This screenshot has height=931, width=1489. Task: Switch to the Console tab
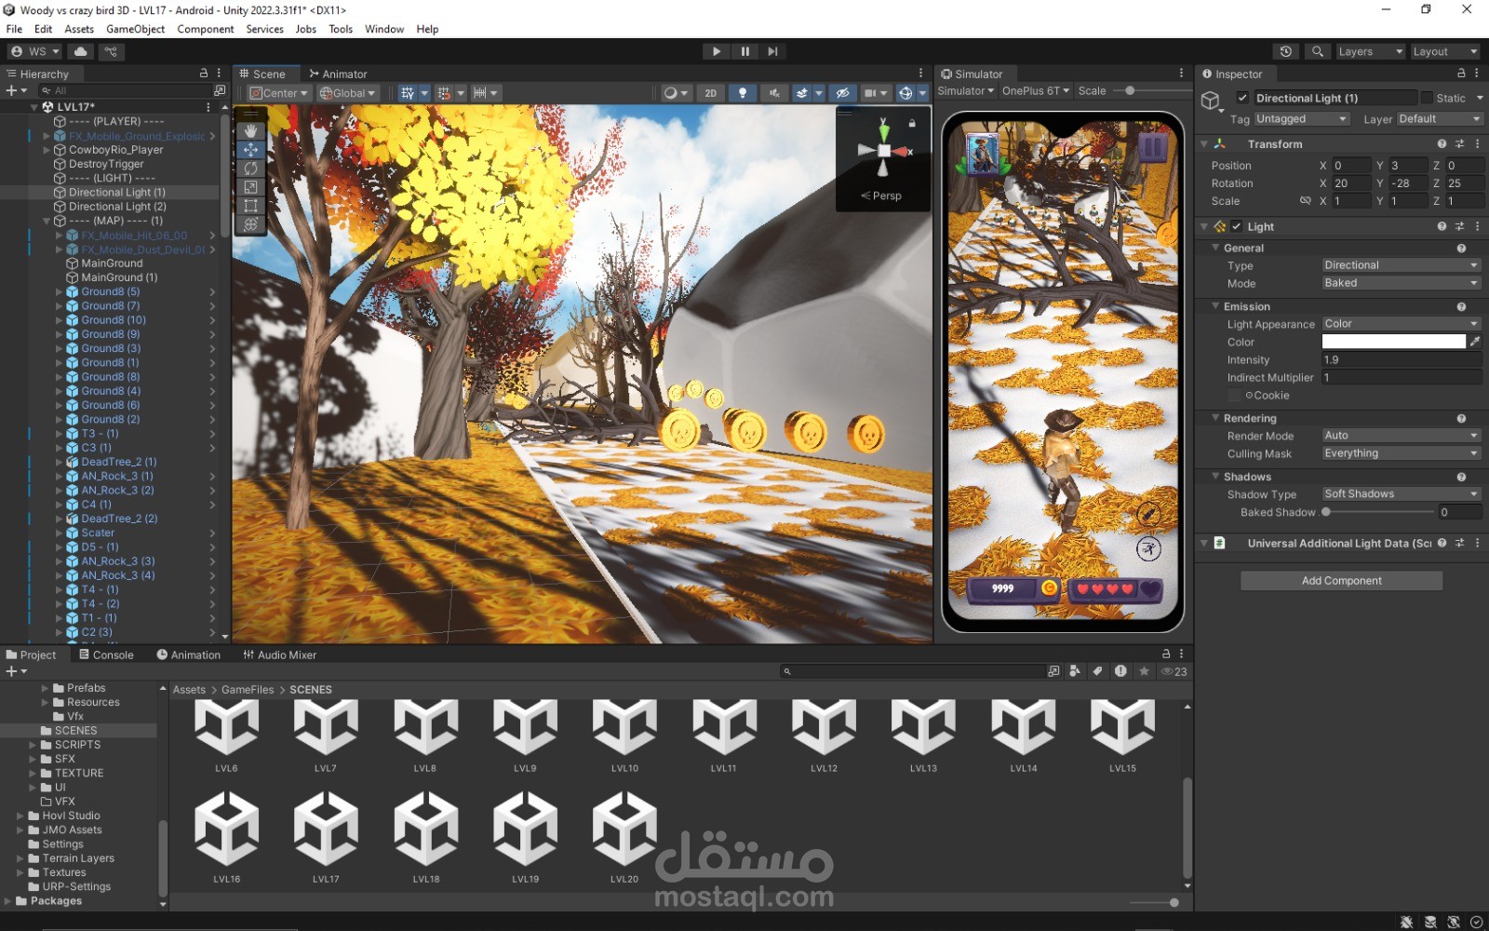coord(106,654)
